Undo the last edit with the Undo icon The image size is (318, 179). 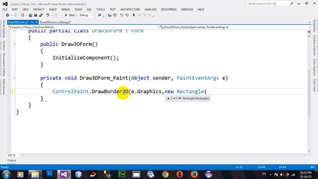(48, 15)
